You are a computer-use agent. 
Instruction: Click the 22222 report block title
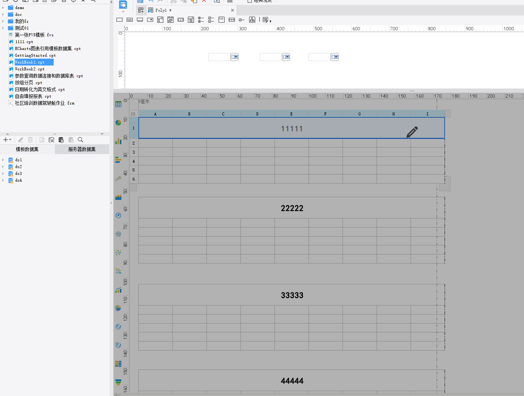tap(292, 208)
